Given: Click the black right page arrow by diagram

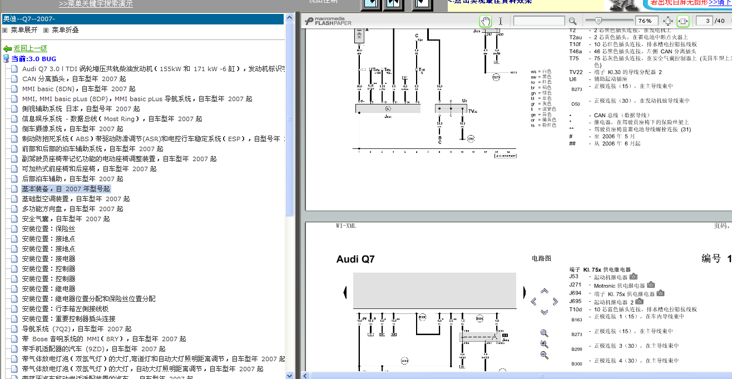Looking at the screenshot, I should [523, 292].
